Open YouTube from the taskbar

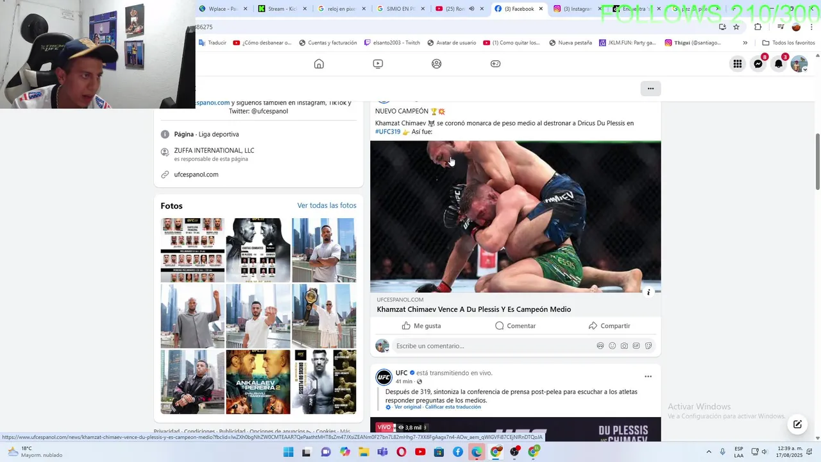pyautogui.click(x=420, y=452)
